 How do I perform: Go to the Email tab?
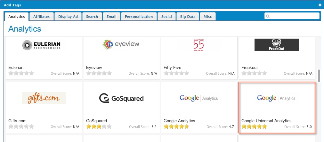(111, 17)
